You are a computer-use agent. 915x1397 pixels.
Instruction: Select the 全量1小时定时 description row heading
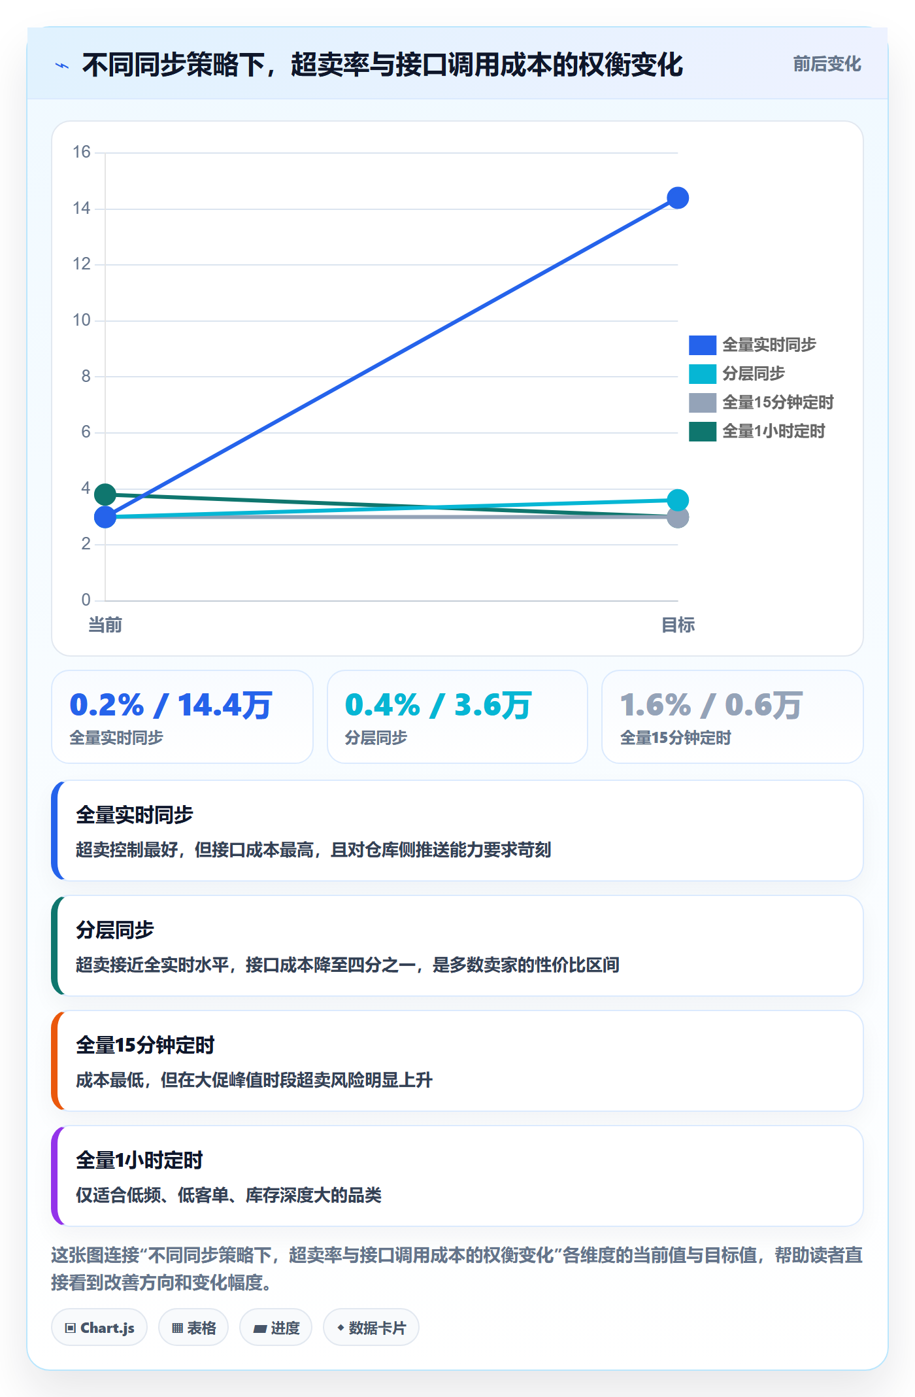pos(139,1160)
